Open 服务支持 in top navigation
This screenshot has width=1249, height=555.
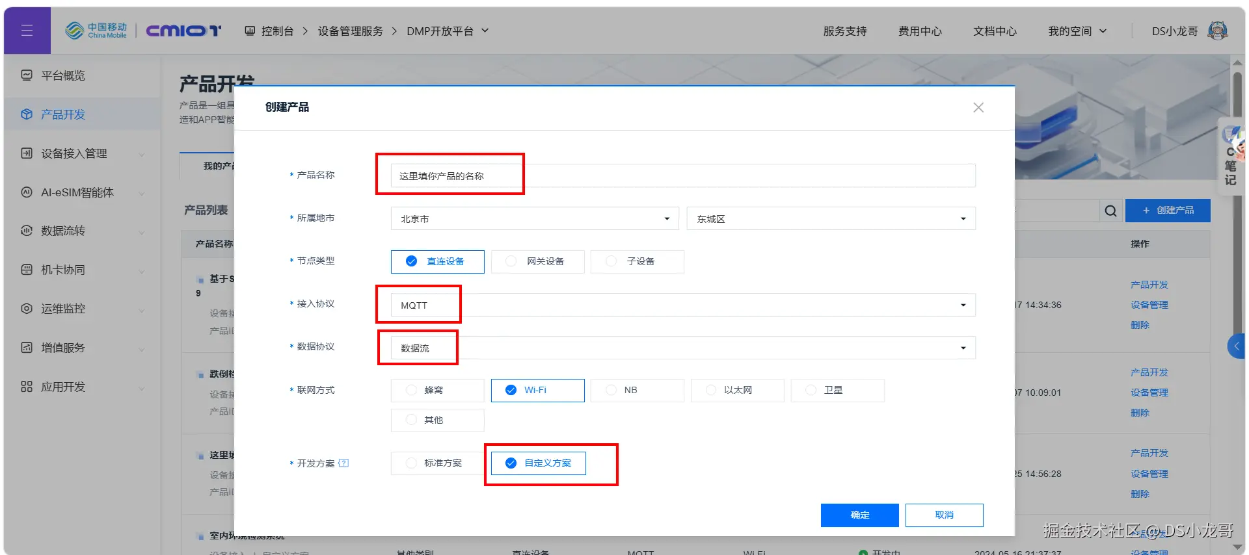845,31
